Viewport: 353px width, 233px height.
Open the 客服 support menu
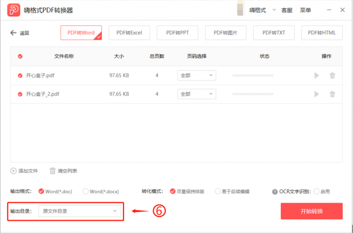(x=287, y=10)
